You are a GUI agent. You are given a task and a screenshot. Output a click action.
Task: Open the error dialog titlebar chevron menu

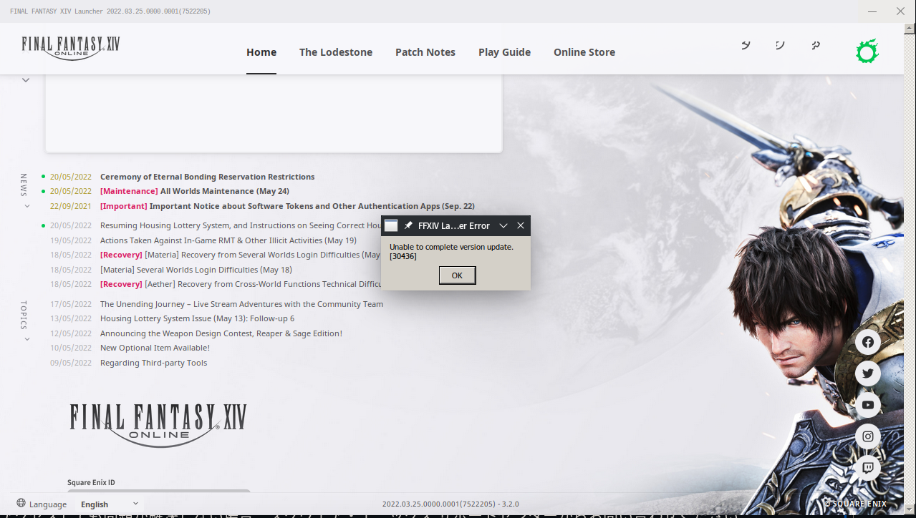(503, 225)
